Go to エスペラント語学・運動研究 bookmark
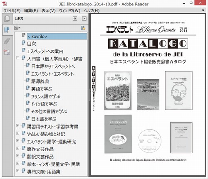Viewport: 208px width, 179px height. click(52, 142)
